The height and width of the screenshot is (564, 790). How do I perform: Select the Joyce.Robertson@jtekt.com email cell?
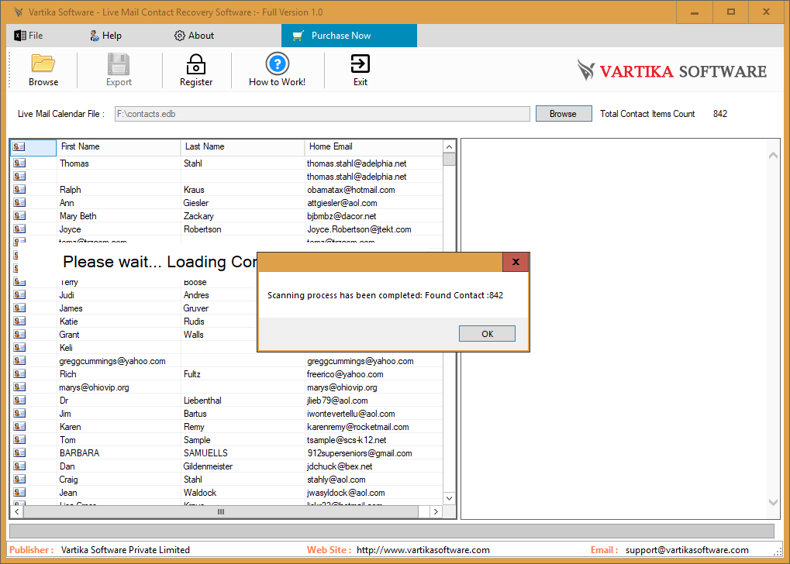pos(374,229)
